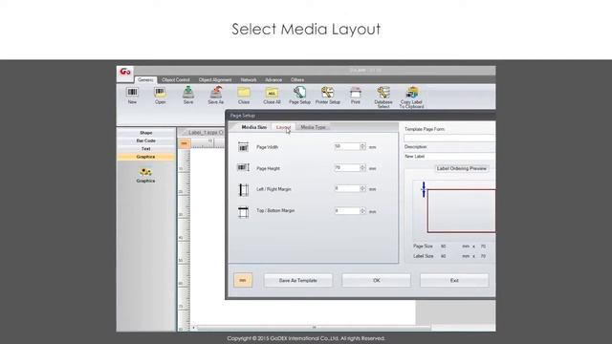This screenshot has height=344, width=612.
Task: Open the Others ribbon tab
Action: (297, 79)
